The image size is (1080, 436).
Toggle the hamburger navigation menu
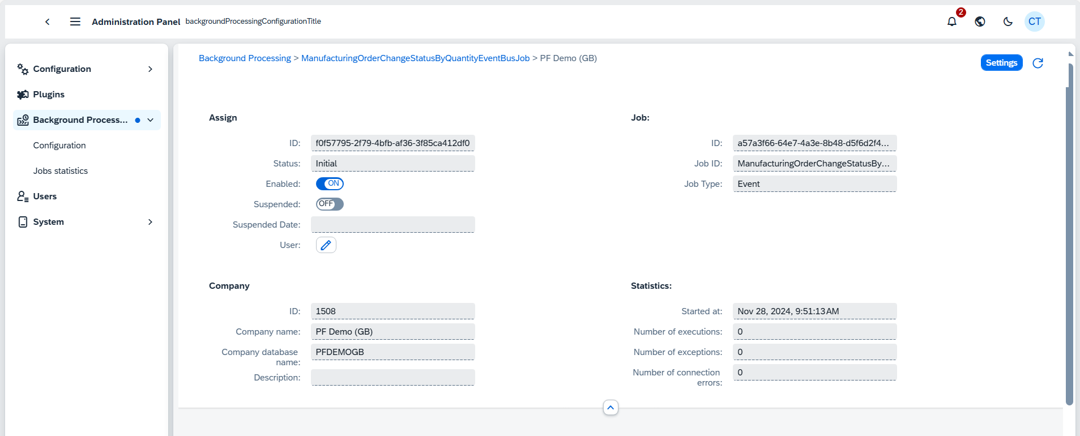click(x=75, y=22)
